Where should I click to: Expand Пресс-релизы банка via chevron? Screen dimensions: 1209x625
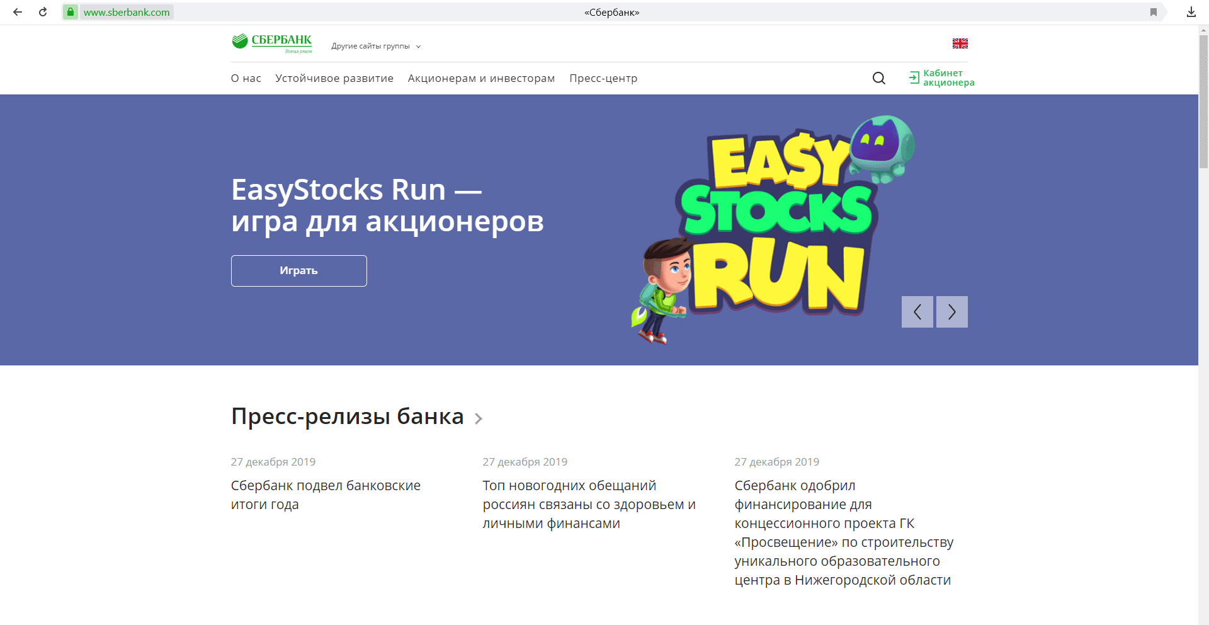pyautogui.click(x=479, y=418)
